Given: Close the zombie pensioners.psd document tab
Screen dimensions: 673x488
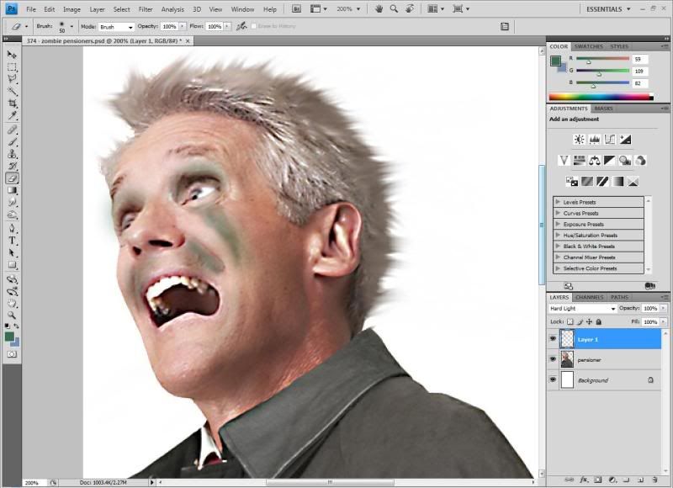Looking at the screenshot, I should tap(188, 40).
